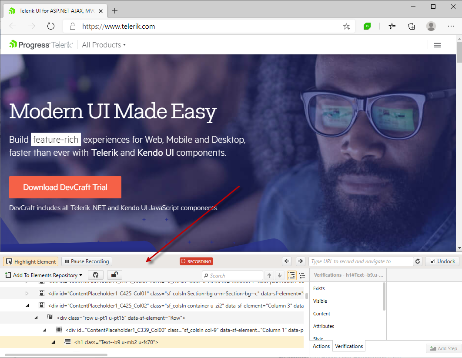Select the ContentPlaceholder1_C425_Col02 div row
Screen dimensions: 462x358
coord(152,305)
